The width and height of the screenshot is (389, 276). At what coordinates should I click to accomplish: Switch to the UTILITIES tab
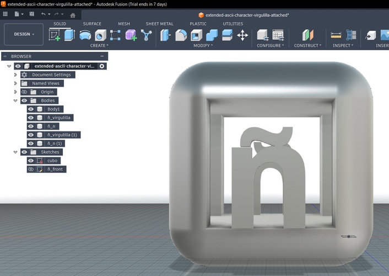[x=233, y=24]
